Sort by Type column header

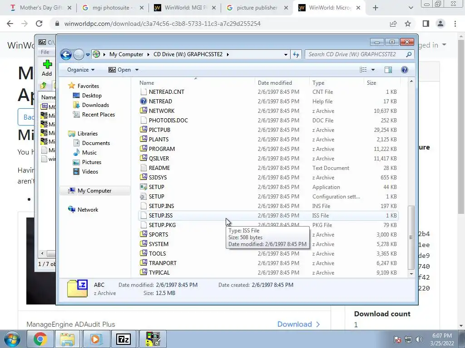336,83
